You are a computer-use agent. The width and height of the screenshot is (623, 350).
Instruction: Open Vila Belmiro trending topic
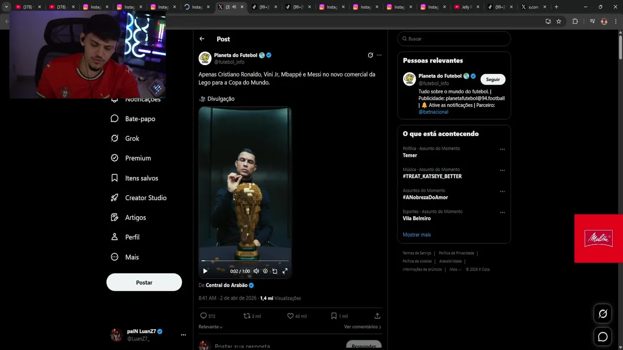(417, 218)
